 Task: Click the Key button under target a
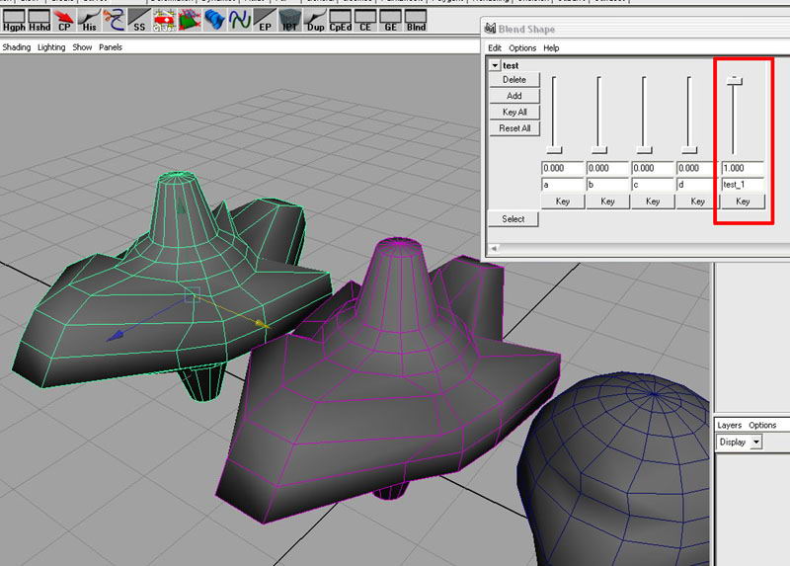[x=562, y=202]
